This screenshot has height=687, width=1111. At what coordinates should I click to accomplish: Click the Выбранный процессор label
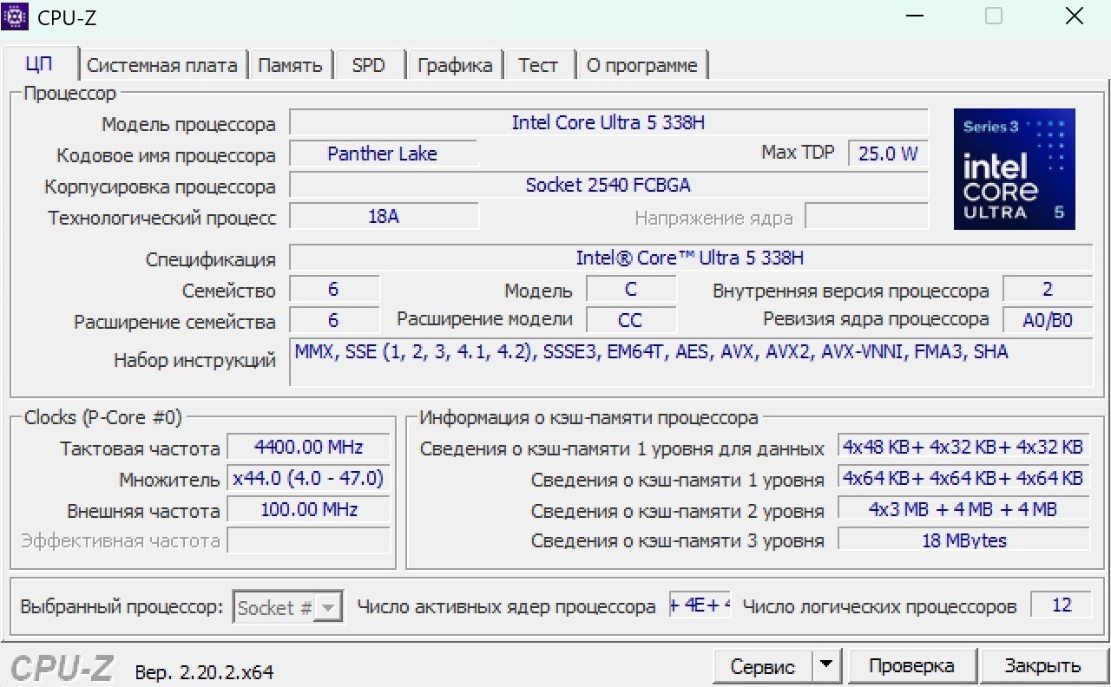122,607
